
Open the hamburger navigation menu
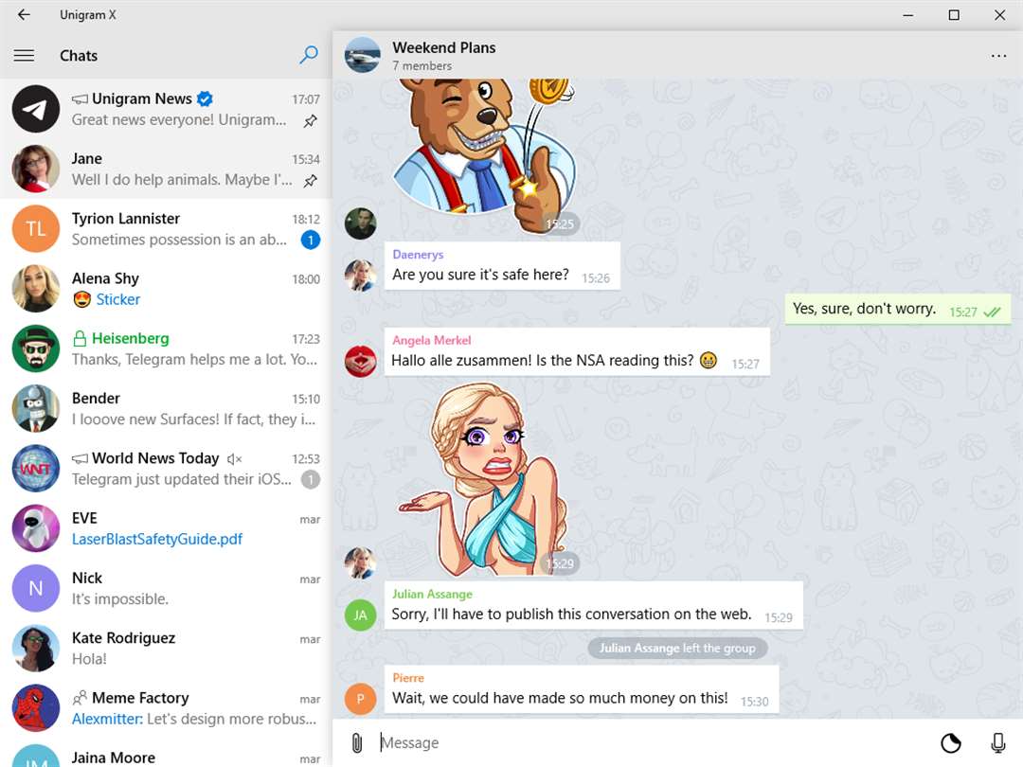(24, 56)
